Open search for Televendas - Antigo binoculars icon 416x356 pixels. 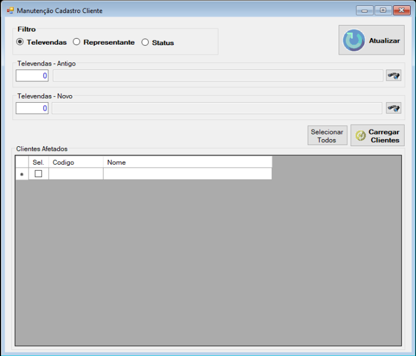point(393,75)
